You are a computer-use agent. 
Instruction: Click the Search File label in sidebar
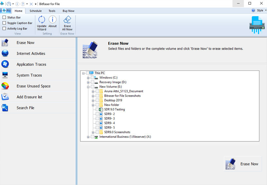(x=25, y=108)
